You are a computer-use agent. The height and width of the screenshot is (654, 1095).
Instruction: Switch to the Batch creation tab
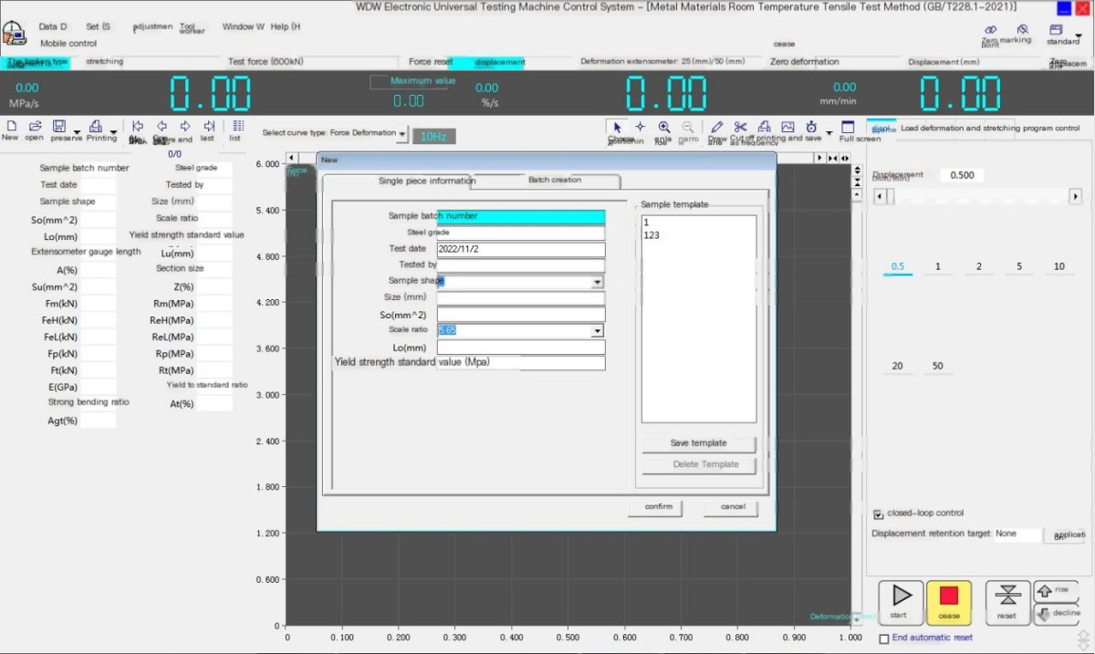click(555, 181)
